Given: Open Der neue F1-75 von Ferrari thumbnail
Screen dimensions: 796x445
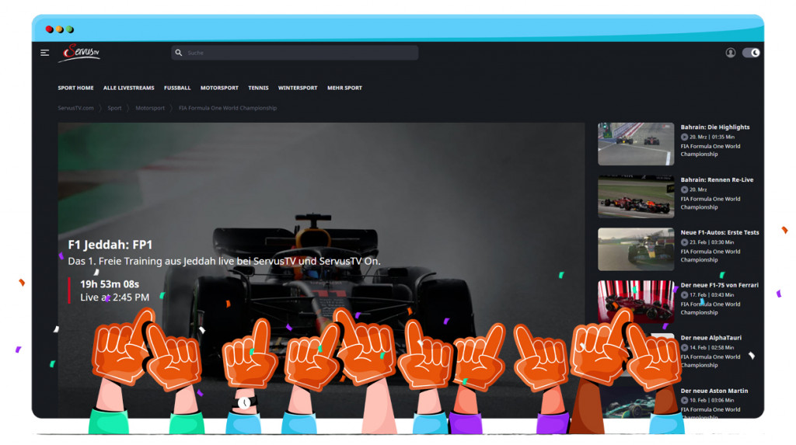Looking at the screenshot, I should click(x=636, y=302).
